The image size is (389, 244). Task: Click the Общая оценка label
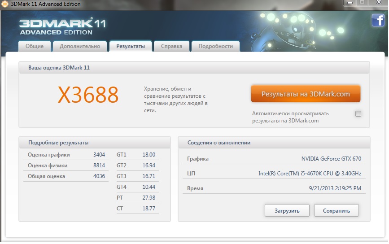46,176
